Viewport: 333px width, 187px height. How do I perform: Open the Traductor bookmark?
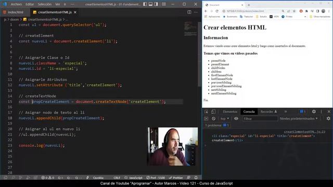pyautogui.click(x=246, y=17)
